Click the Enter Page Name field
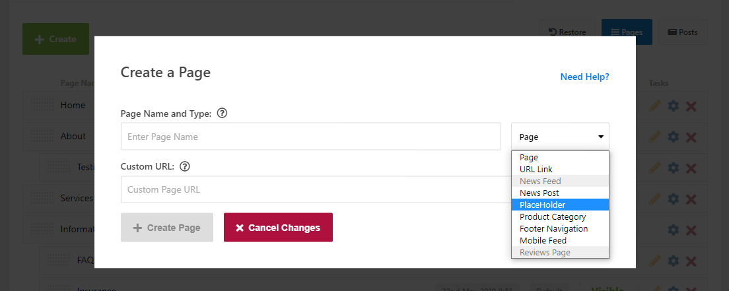The width and height of the screenshot is (729, 291). coord(310,136)
